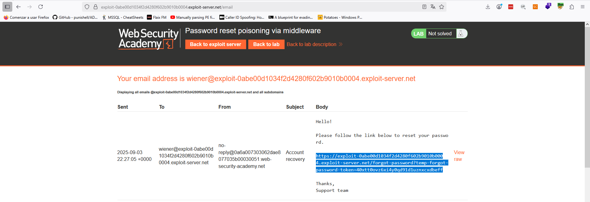Click the browser back arrow
Image resolution: width=590 pixels, height=202 pixels.
pos(18,7)
